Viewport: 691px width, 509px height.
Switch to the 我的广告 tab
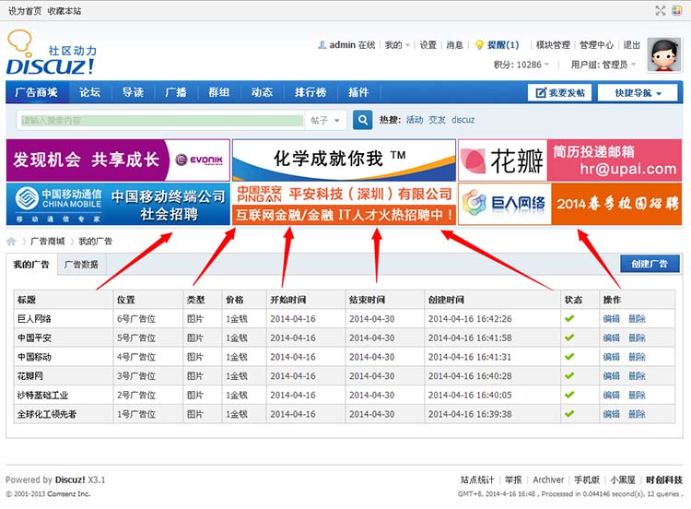(31, 265)
